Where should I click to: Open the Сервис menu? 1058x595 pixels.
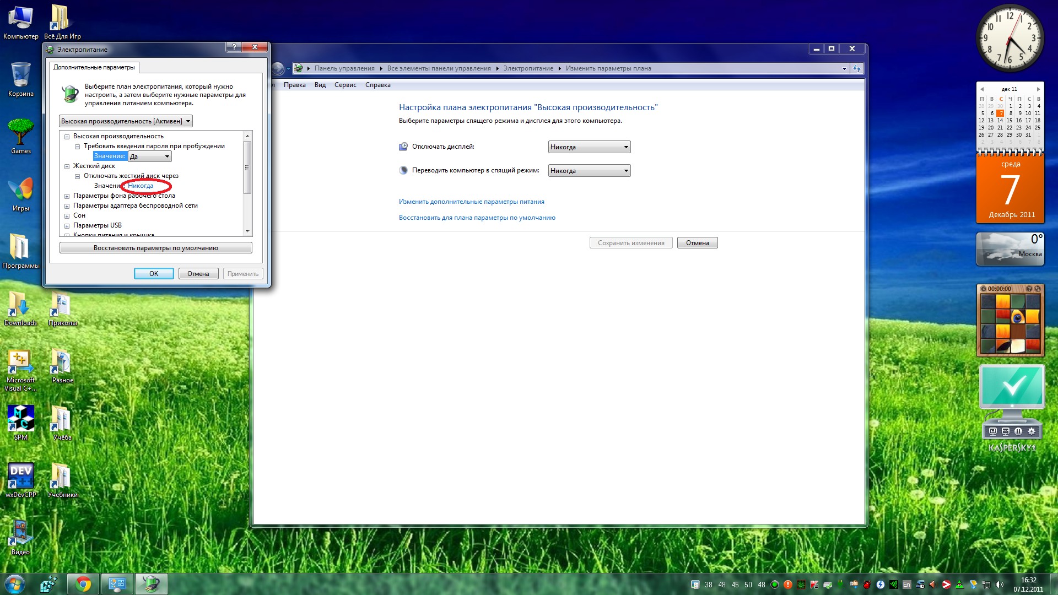pos(345,85)
